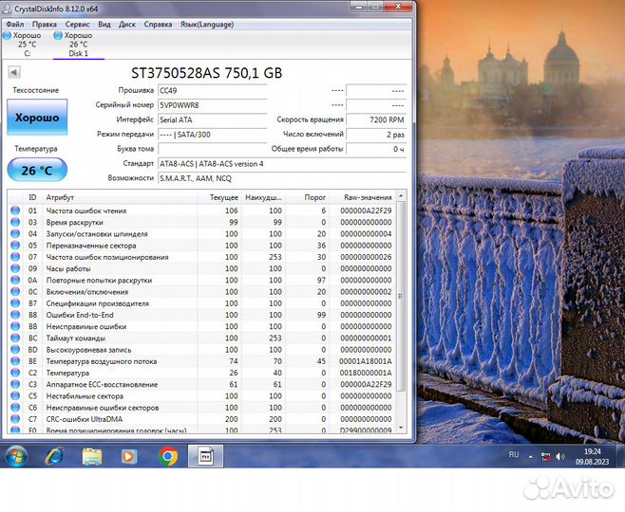Image resolution: width=625 pixels, height=512 pixels.
Task: Click status icon for C2 Температура row
Action: coord(15,373)
